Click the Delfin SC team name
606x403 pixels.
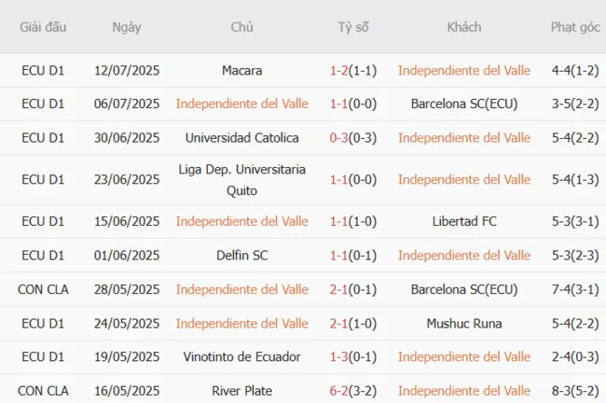pos(242,255)
